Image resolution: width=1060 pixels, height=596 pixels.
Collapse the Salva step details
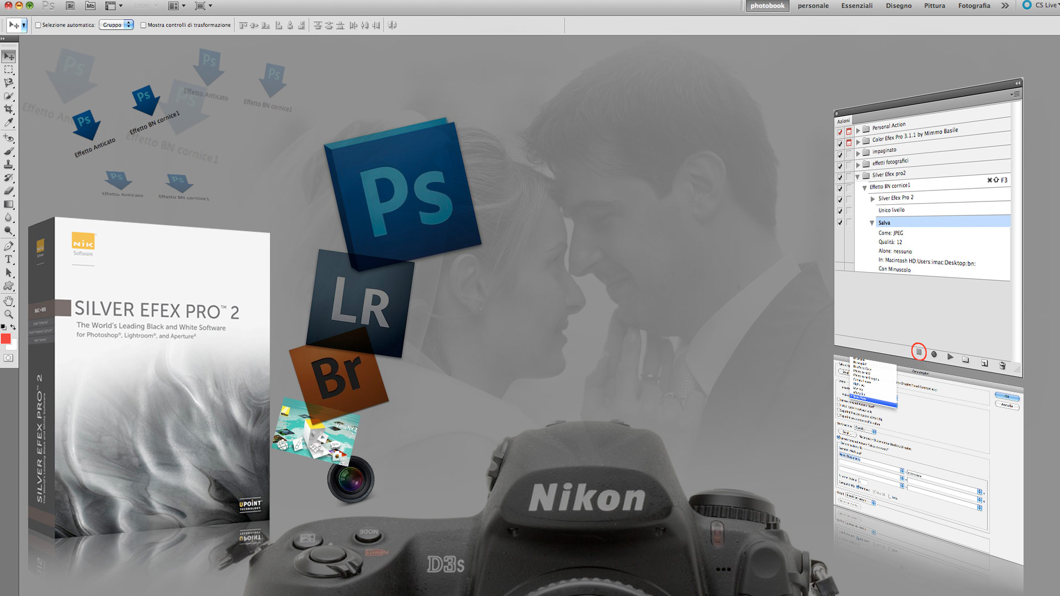(872, 223)
